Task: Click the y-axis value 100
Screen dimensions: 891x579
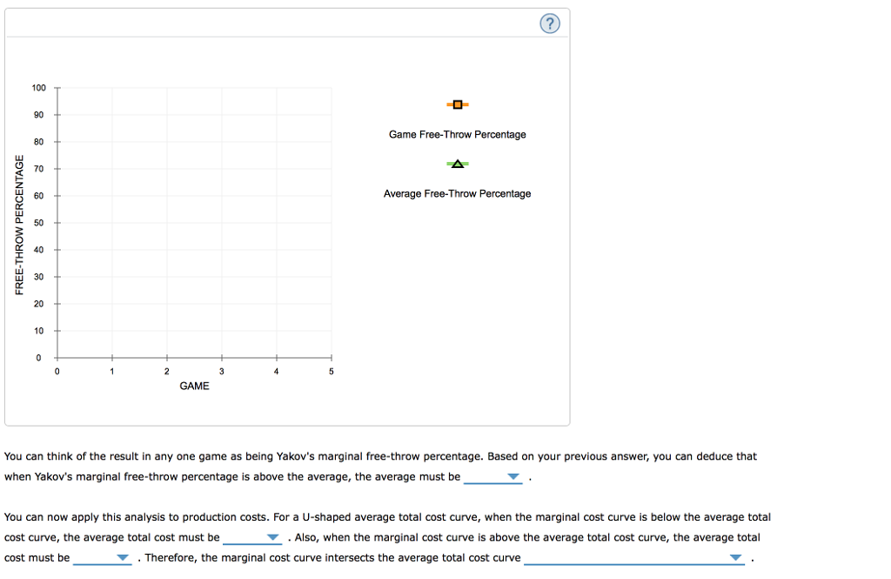Action: tap(38, 88)
